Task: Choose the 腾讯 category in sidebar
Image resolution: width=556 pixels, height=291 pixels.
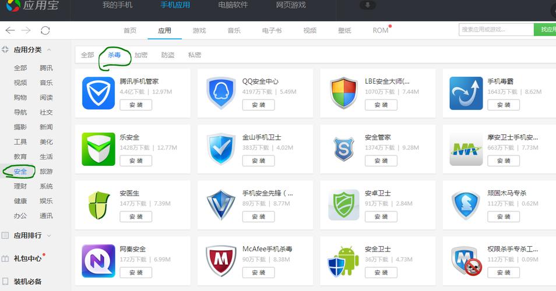Action: [x=46, y=68]
